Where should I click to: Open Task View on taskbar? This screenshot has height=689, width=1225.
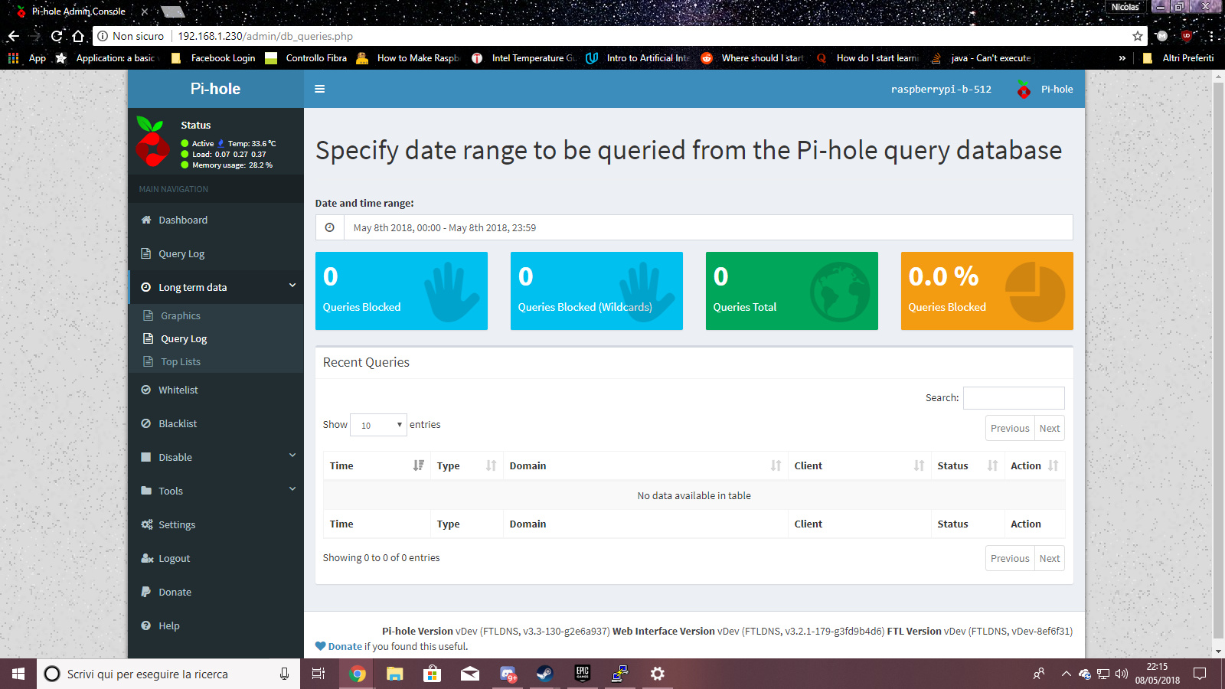(318, 674)
